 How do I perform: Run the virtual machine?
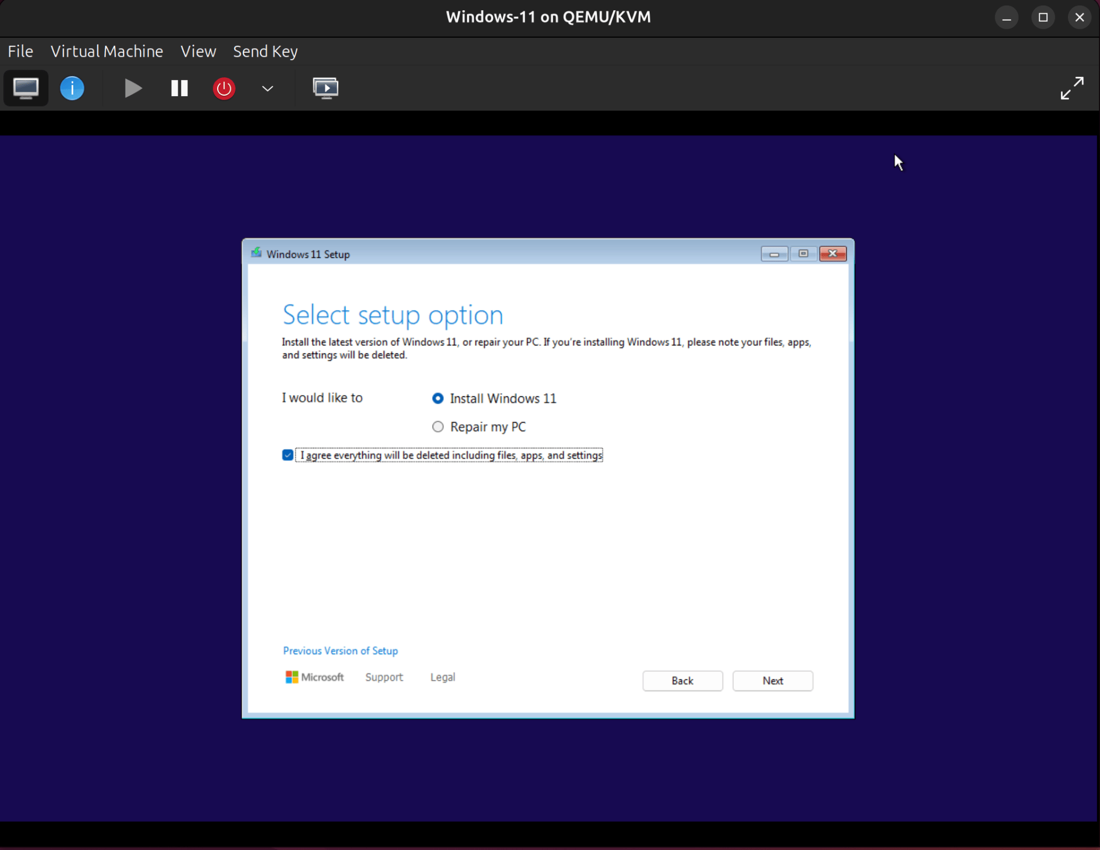(x=132, y=88)
